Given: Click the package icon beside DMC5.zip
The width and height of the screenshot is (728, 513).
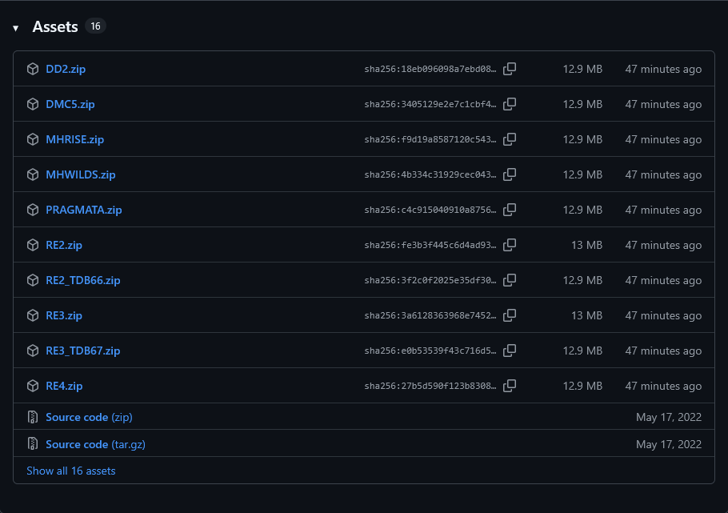Looking at the screenshot, I should tap(33, 104).
